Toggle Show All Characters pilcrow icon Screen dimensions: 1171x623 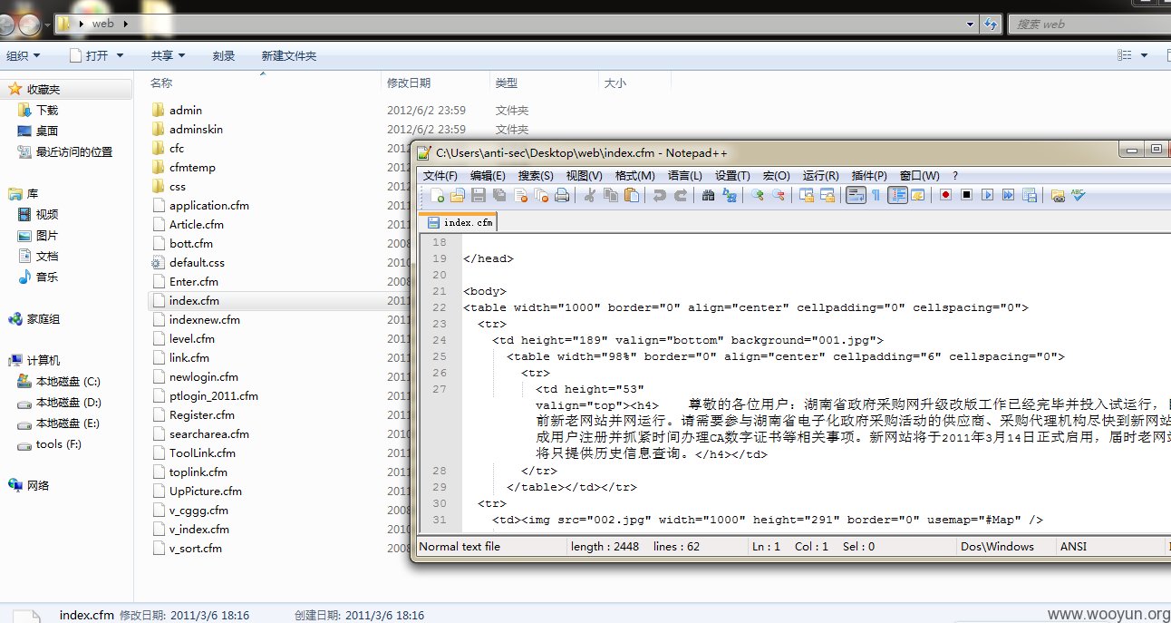(876, 195)
